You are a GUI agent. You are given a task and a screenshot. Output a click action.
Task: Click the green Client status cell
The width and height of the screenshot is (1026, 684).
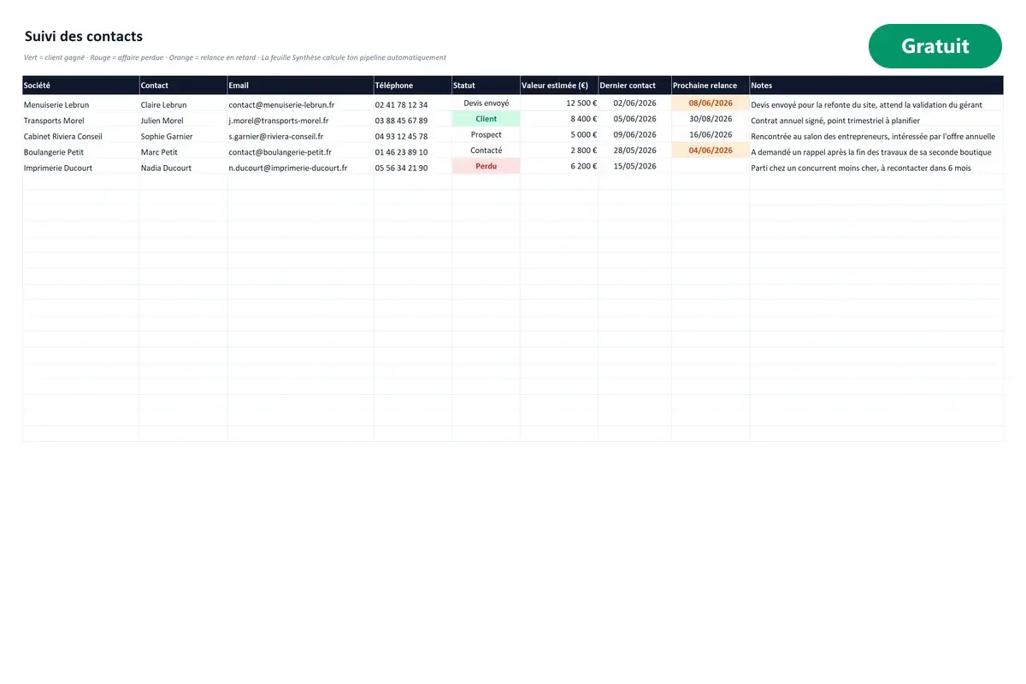[486, 119]
